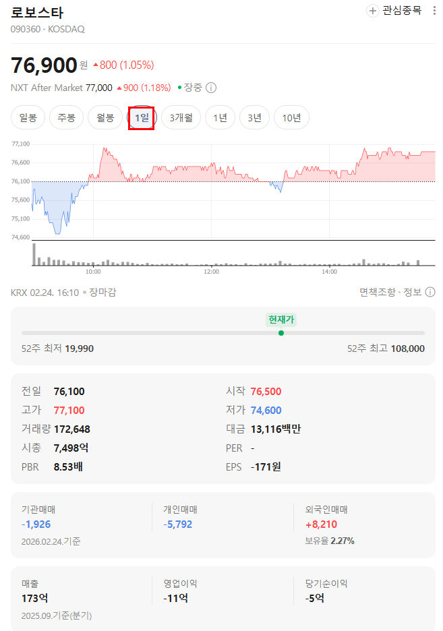Open the 면책조항 · 정보 link

[390, 292]
